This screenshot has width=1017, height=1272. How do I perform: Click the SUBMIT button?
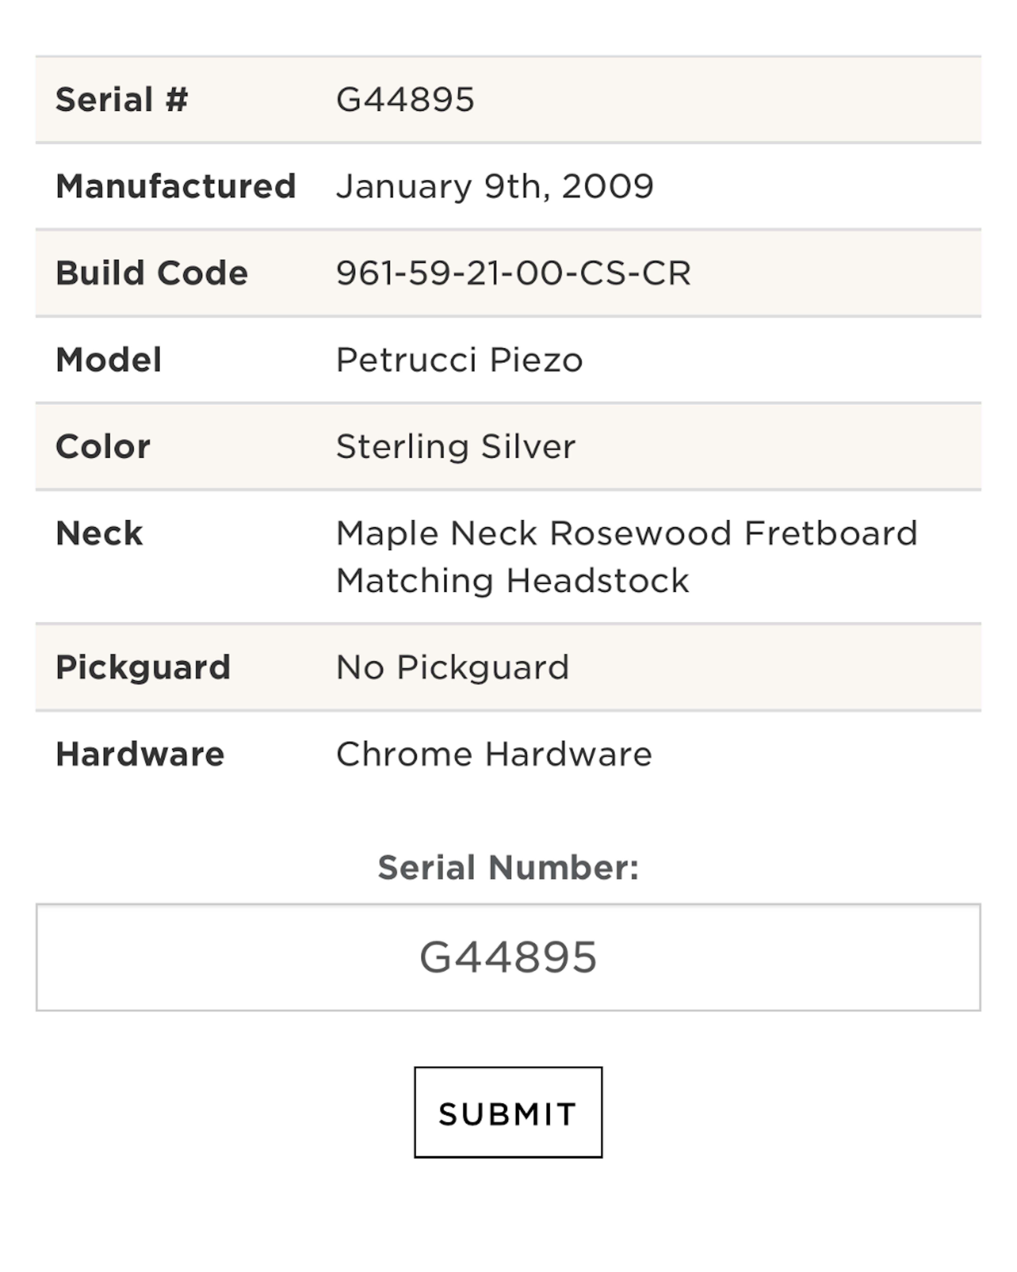(x=508, y=1112)
